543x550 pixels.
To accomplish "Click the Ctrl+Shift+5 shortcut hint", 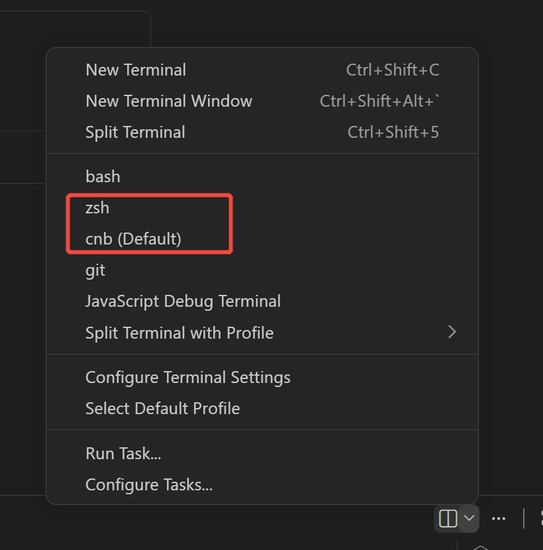I will coord(393,133).
